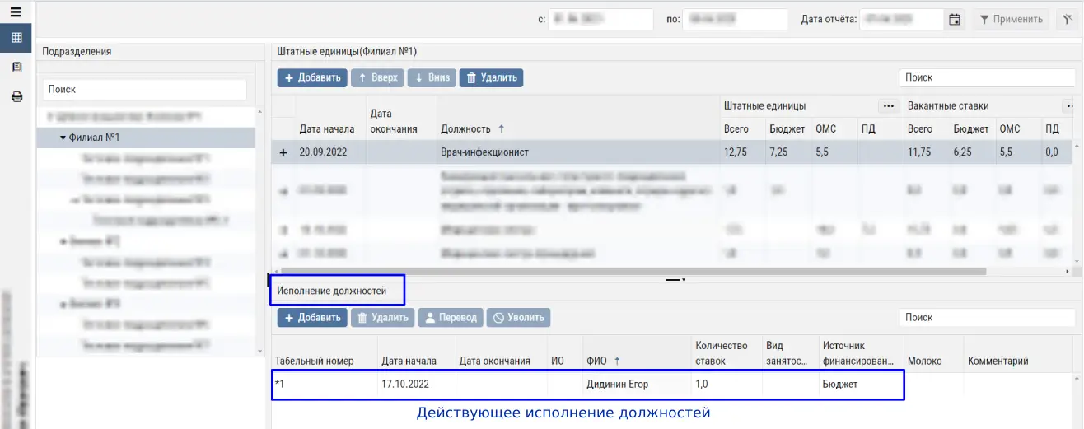Open calendar picker for report date
Image resolution: width=1084 pixels, height=429 pixels.
point(955,20)
